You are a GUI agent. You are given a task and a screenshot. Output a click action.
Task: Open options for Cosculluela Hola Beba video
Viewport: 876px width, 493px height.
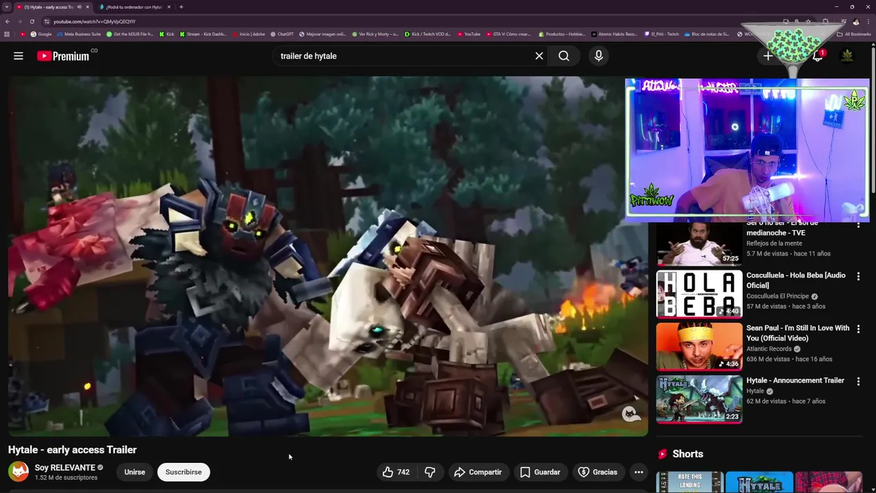(x=858, y=276)
